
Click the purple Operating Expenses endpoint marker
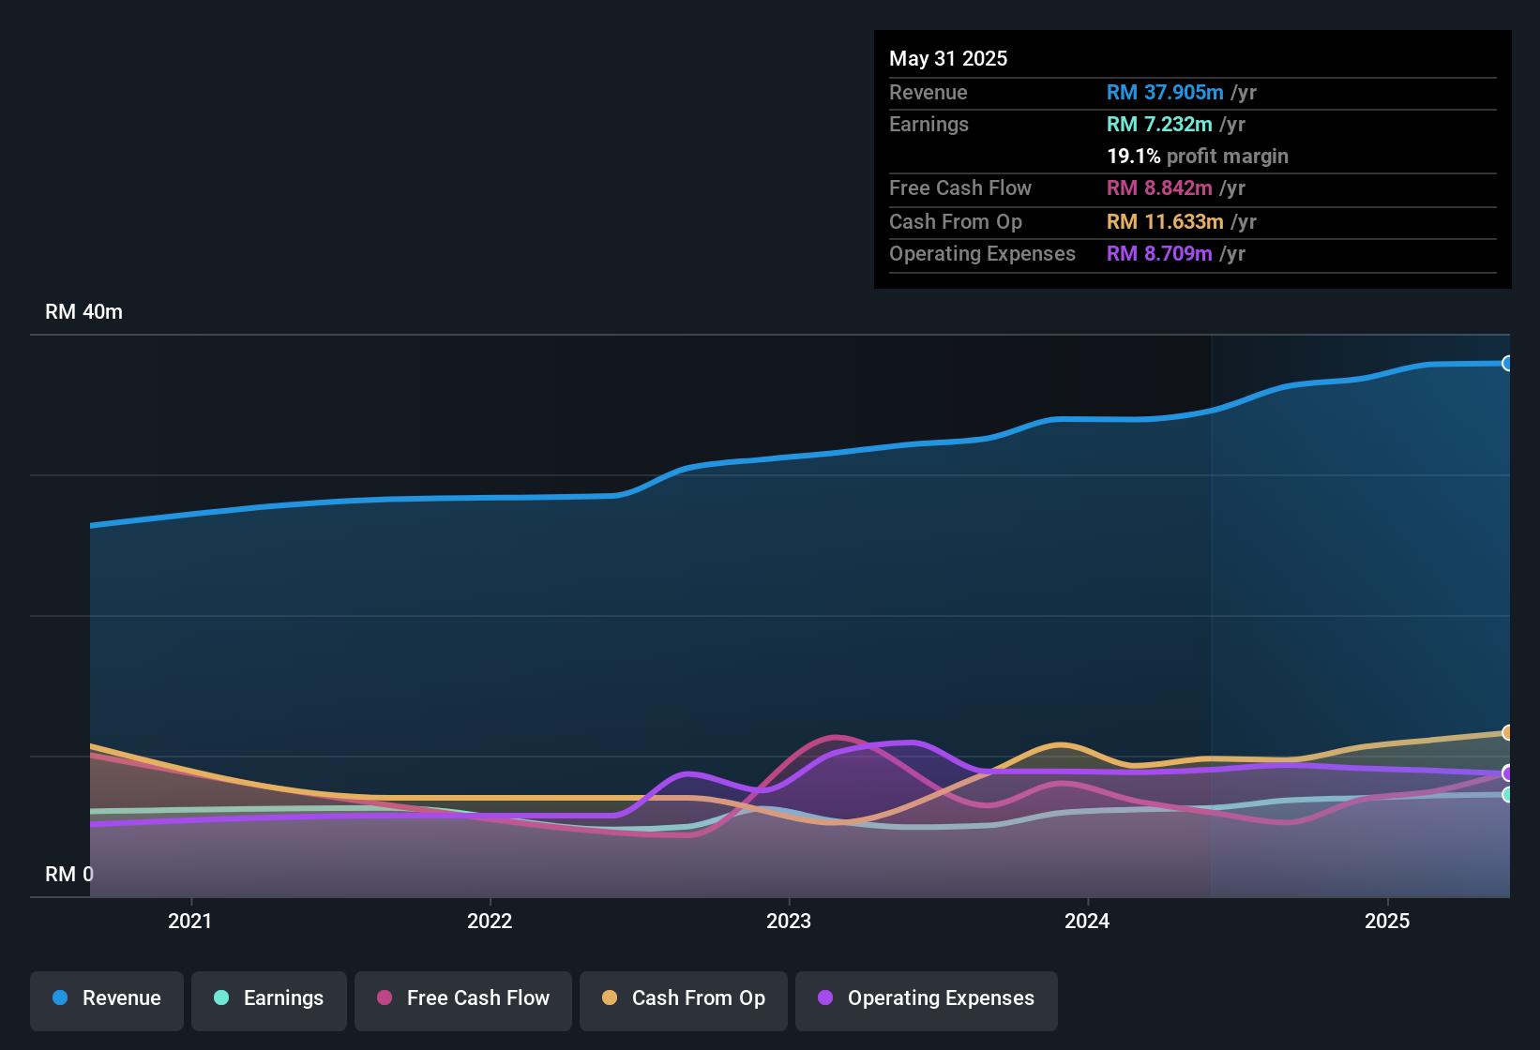tap(1507, 773)
